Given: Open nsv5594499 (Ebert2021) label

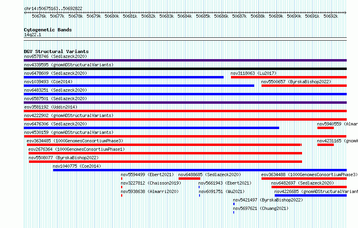Looking at the screenshot, I should (x=147, y=175).
